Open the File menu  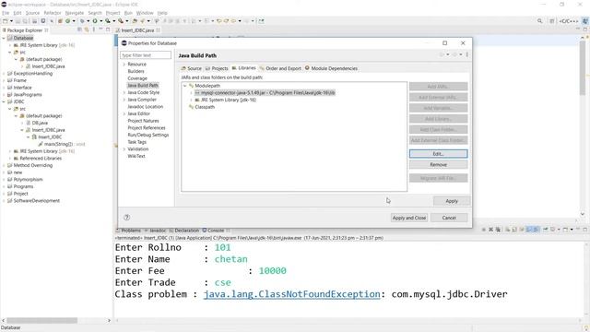click(6, 13)
